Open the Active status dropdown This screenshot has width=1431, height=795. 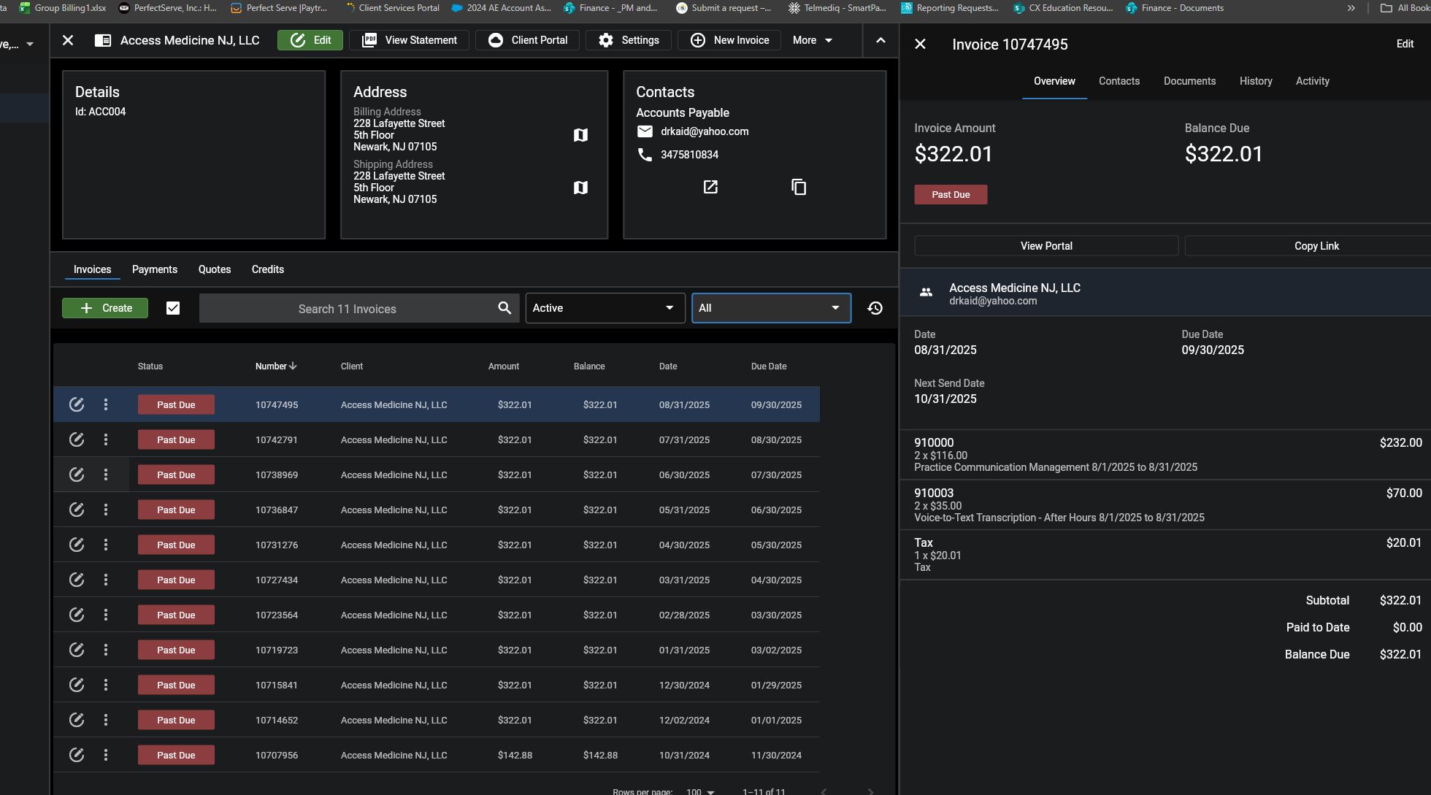(x=605, y=308)
